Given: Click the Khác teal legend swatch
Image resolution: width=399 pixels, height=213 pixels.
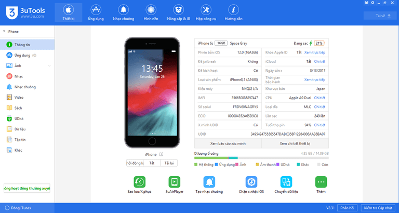Looking at the screenshot, I should click(x=298, y=165).
